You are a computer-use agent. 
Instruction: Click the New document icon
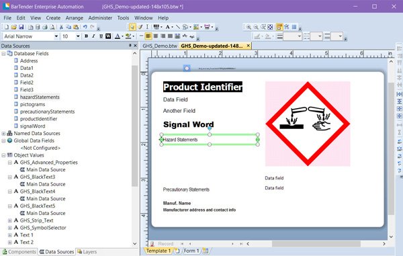[x=7, y=27]
